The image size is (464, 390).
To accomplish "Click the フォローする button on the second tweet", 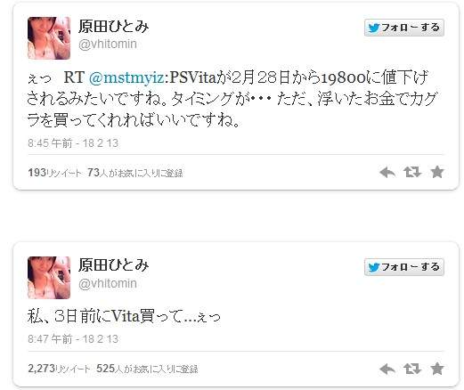I will [404, 267].
